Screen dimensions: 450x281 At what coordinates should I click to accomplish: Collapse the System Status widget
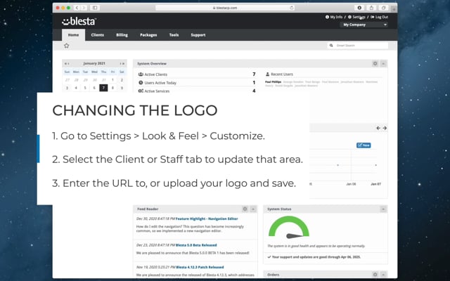384,209
